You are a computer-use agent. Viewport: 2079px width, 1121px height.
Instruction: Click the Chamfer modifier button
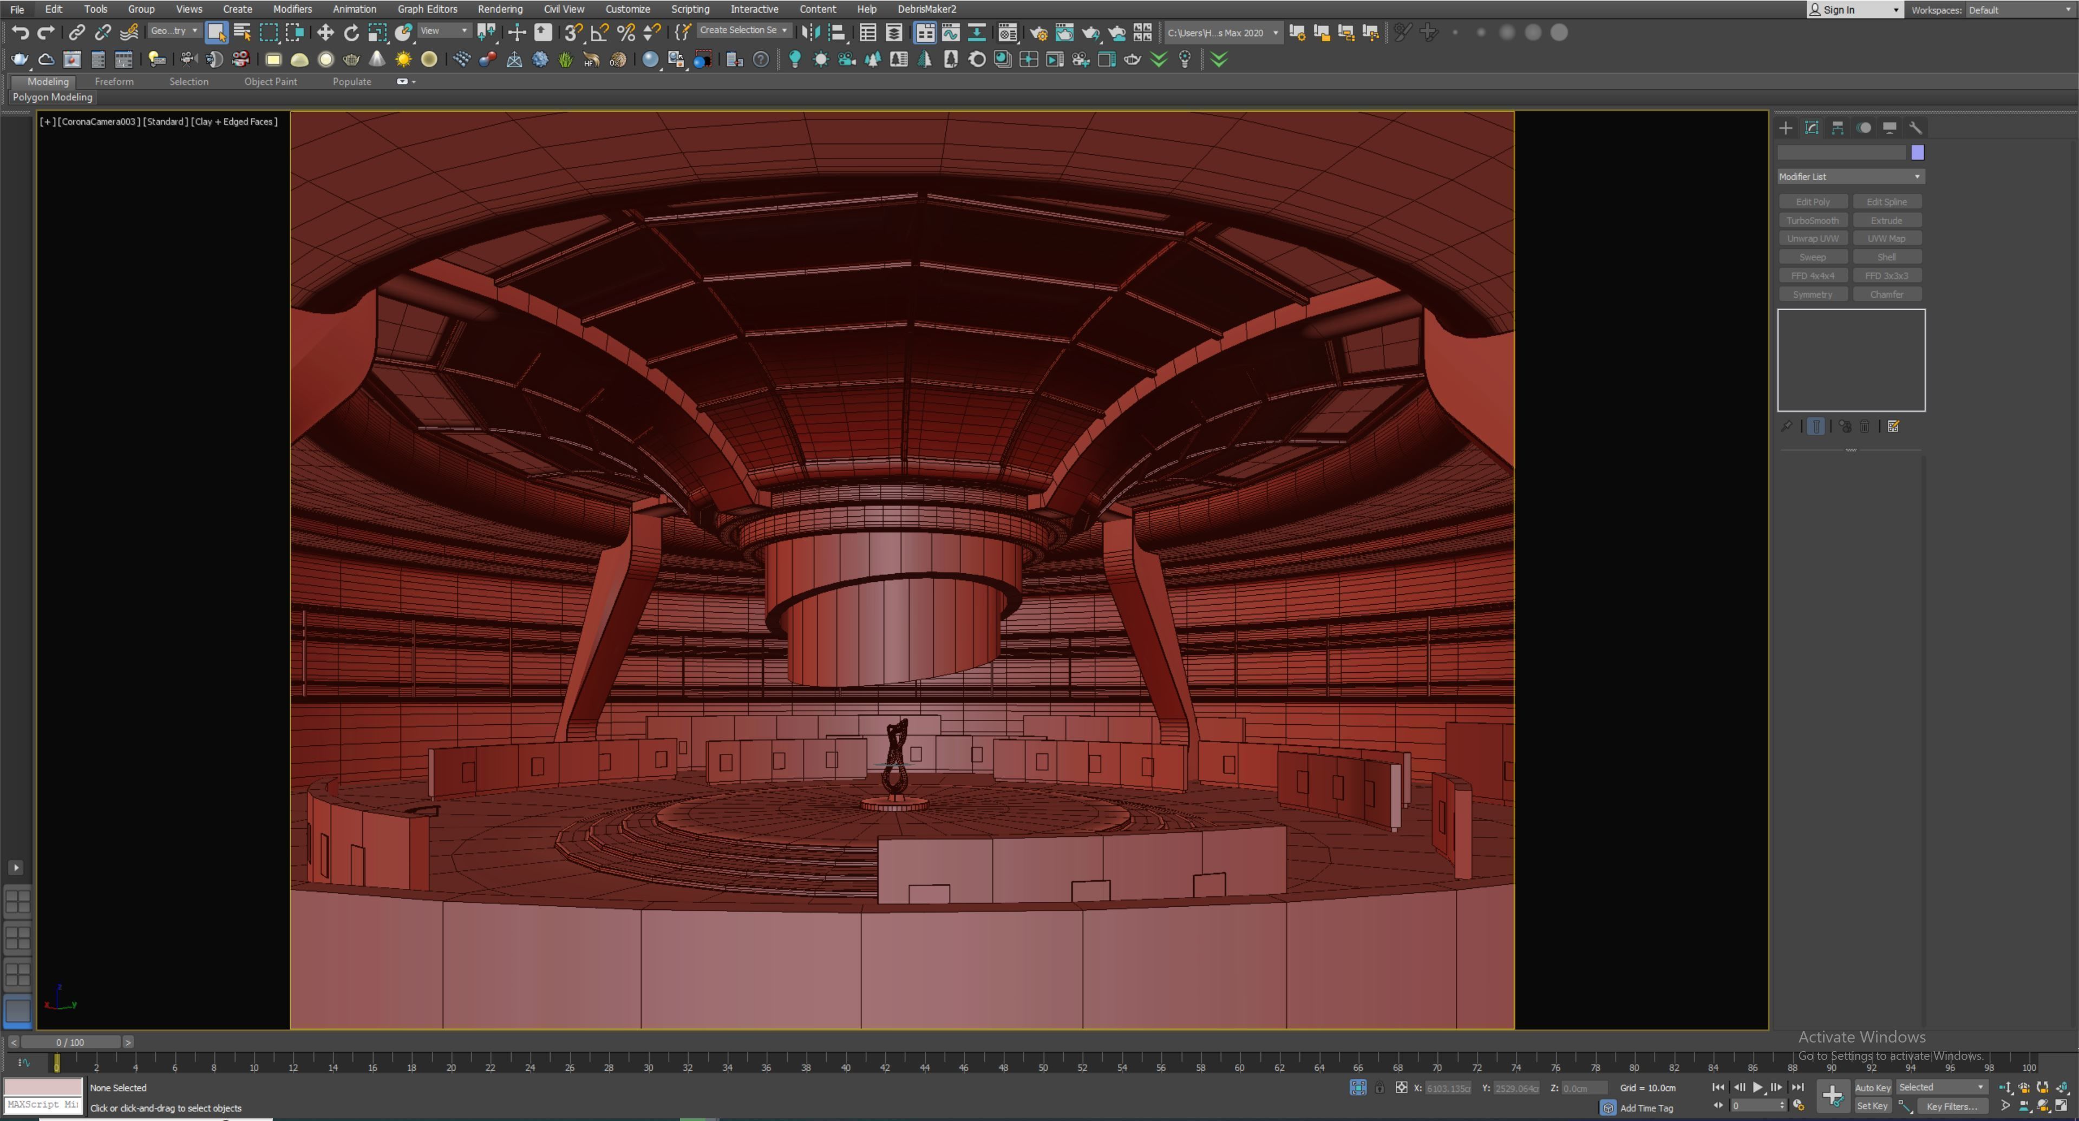tap(1887, 294)
